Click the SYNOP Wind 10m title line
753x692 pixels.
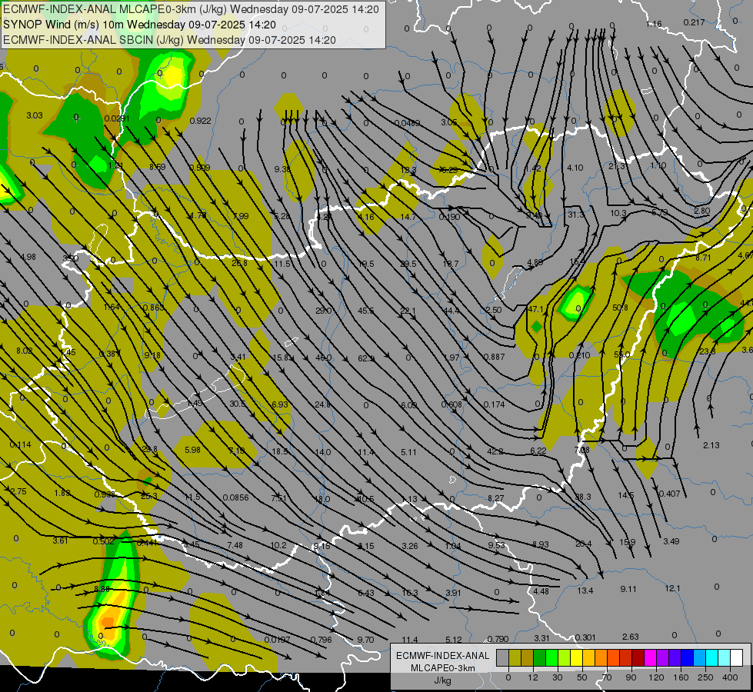coord(139,25)
